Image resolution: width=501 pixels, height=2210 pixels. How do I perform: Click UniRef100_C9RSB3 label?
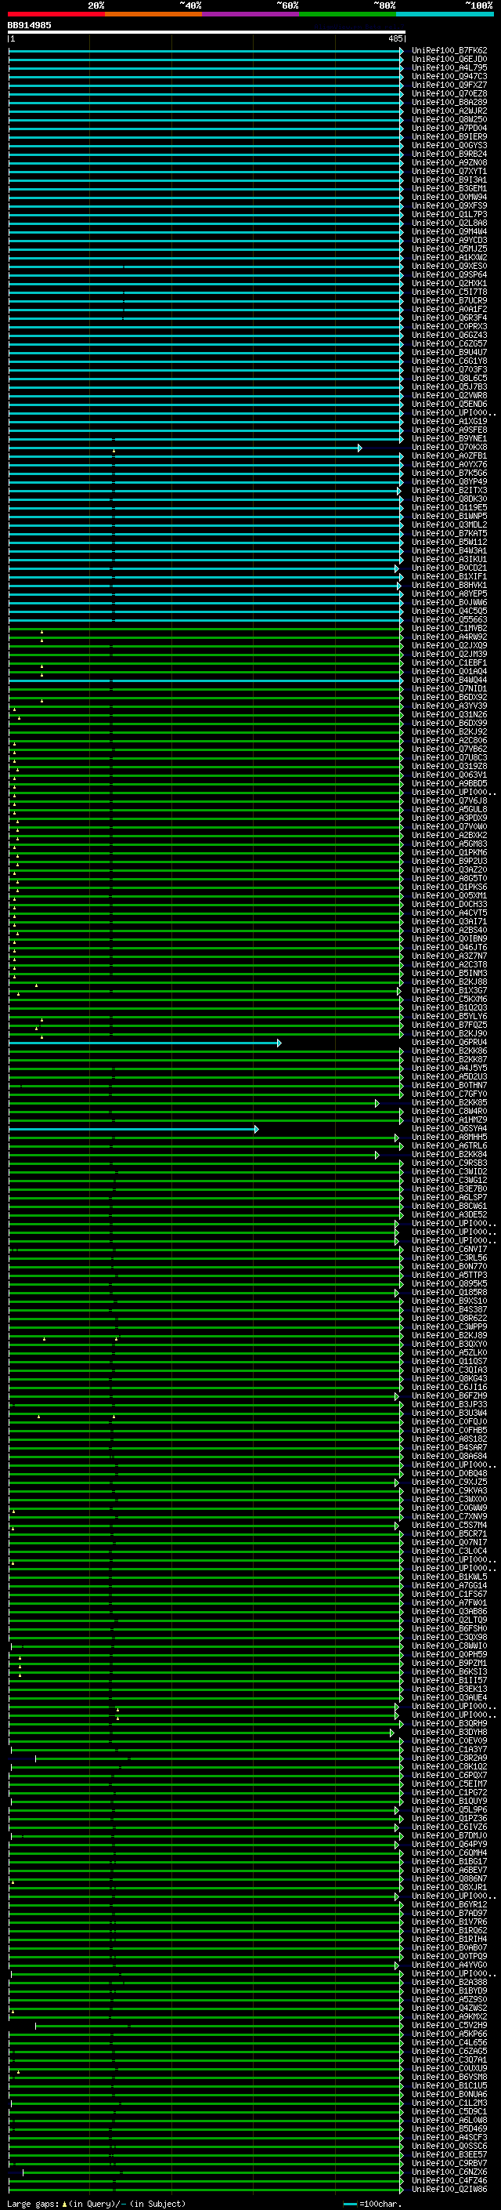449,1163
